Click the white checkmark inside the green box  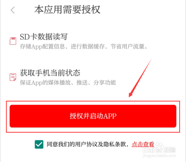click(39, 145)
